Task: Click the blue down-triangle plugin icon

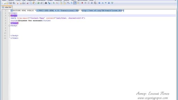Action: tap(106, 3)
